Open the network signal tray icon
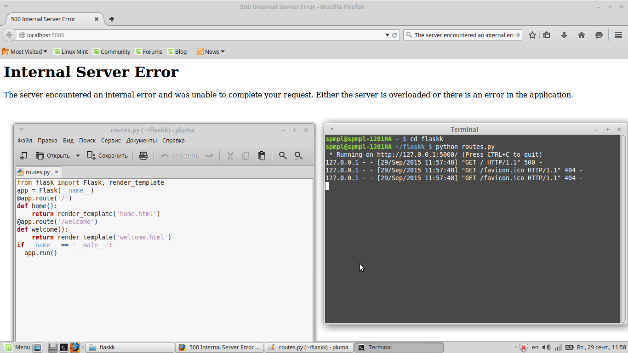628x353 pixels. pos(558,347)
